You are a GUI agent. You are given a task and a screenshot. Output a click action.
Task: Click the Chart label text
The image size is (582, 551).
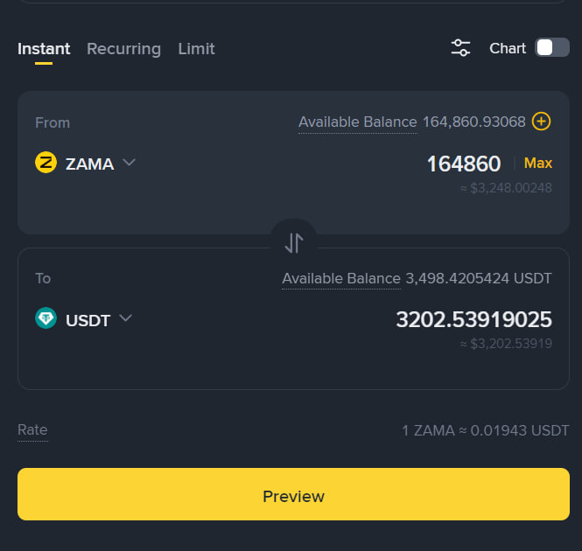(x=508, y=48)
